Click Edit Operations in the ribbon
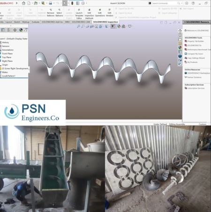This screenshot has height=212, width=211. click(100, 13)
